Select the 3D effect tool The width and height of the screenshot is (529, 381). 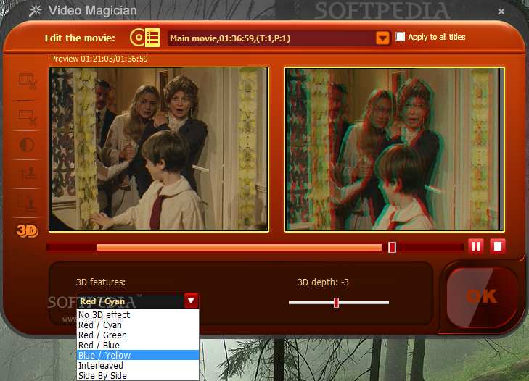[x=28, y=231]
